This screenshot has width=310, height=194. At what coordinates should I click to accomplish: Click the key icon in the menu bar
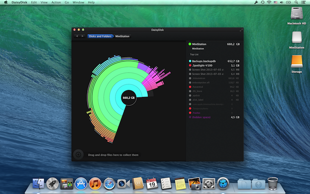tap(256, 2)
